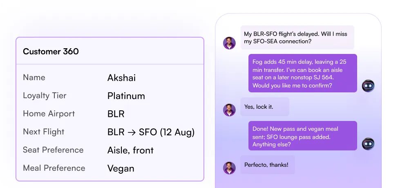Select the "Yes, lock it." chat bubble
The width and height of the screenshot is (398, 188).
coord(265,107)
